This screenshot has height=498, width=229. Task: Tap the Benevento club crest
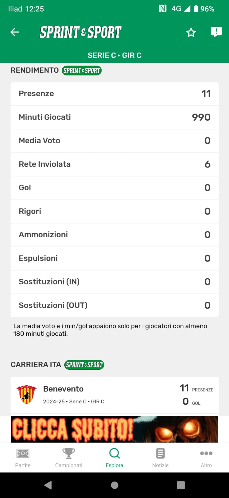(26, 395)
